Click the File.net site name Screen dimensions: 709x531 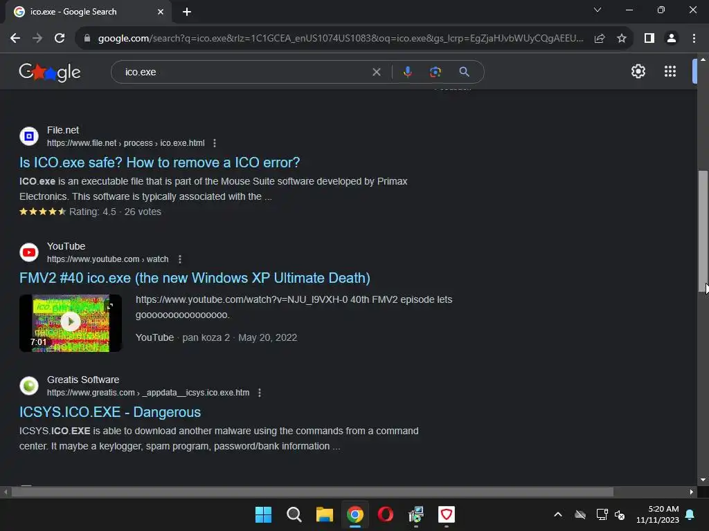(63, 130)
